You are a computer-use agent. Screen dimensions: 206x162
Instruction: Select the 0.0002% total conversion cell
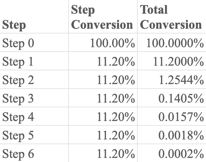click(181, 154)
